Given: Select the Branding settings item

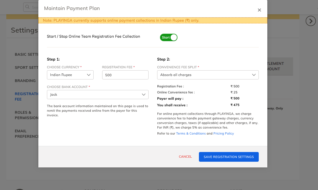Looking at the screenshot, I should (25, 81).
